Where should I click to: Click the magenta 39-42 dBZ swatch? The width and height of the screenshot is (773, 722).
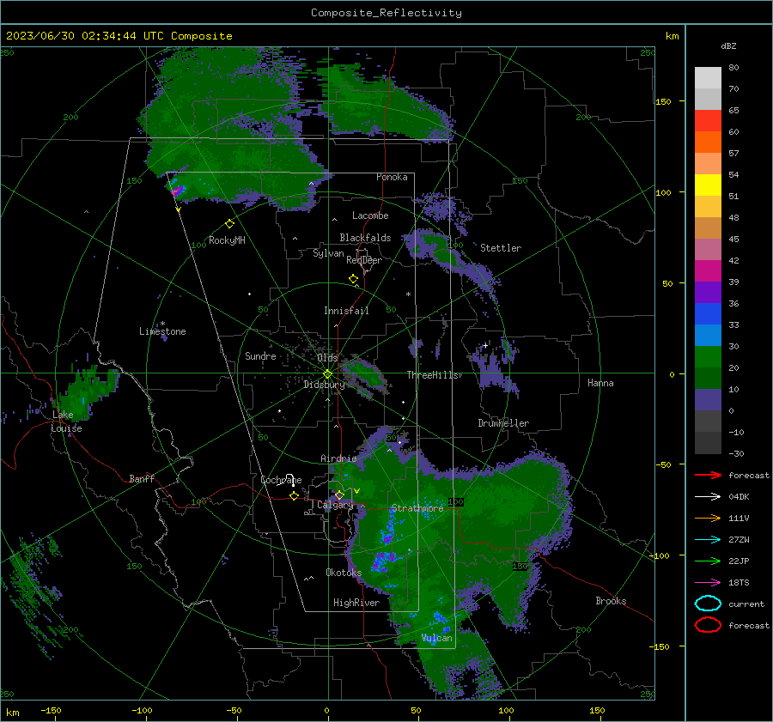[708, 271]
